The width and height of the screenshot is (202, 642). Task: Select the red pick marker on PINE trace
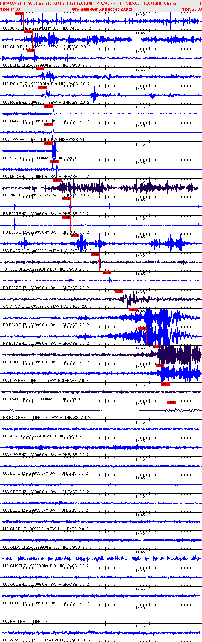[58, 180]
